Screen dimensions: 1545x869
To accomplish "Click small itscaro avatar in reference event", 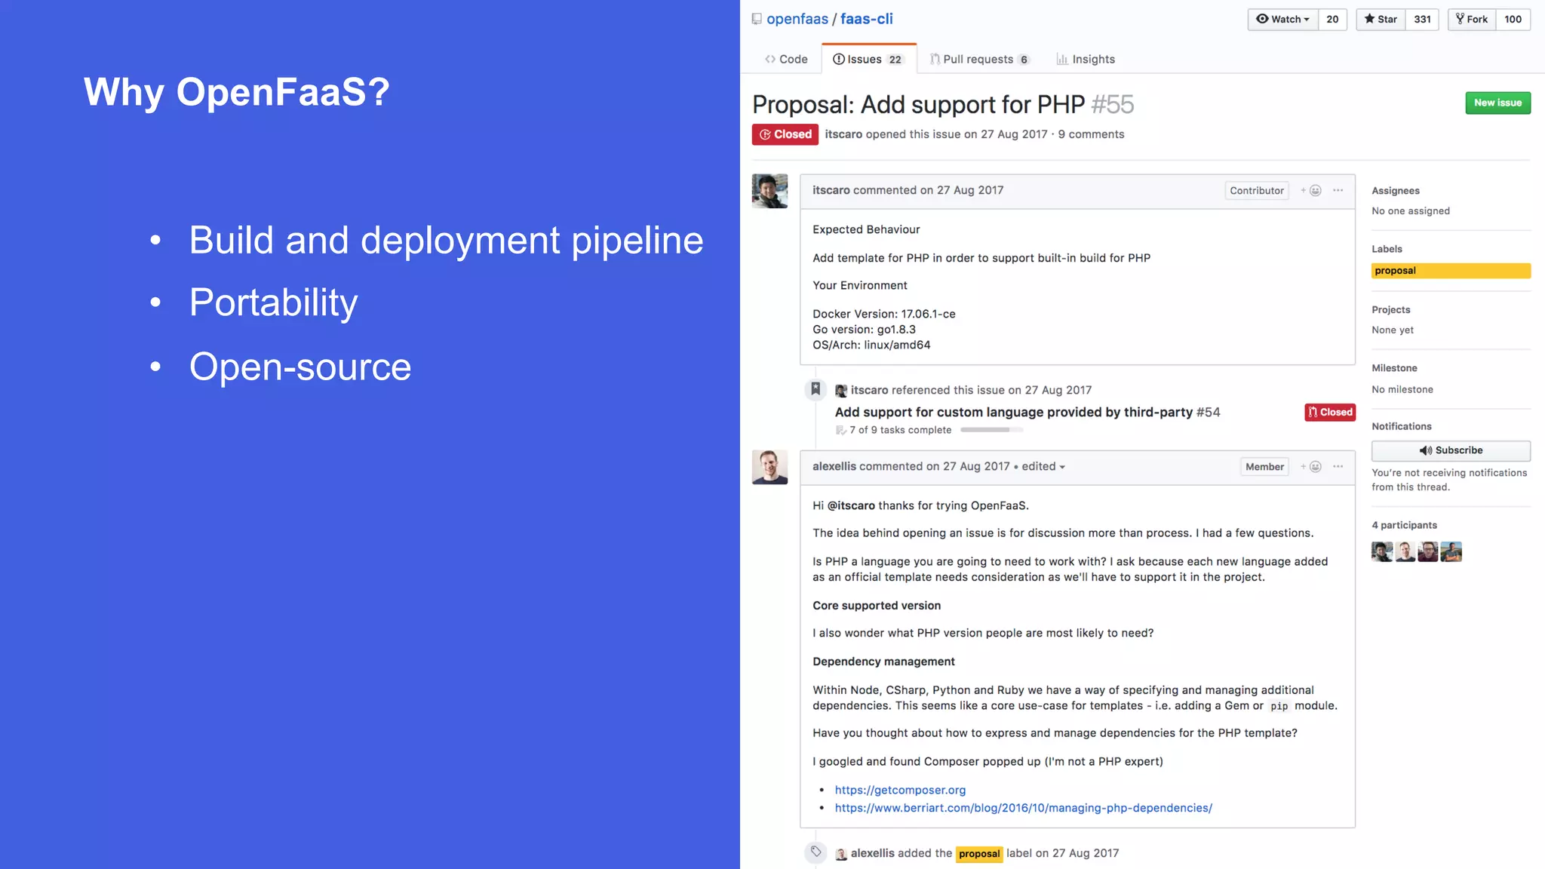I will pyautogui.click(x=841, y=390).
